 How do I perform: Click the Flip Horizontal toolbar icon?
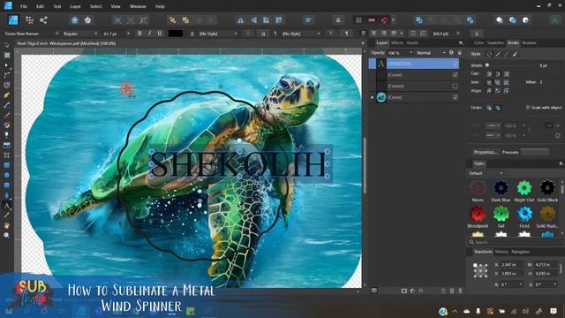tap(240, 20)
